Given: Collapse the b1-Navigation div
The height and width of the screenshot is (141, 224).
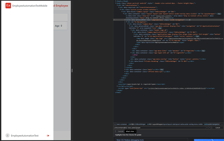Looking at the screenshot, I should 127,22.
